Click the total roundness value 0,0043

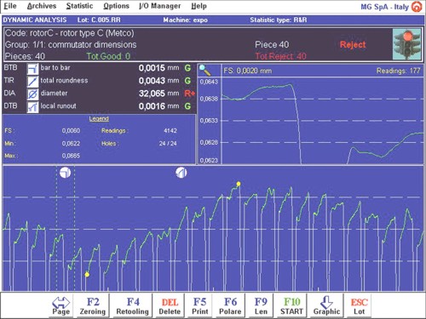152,81
